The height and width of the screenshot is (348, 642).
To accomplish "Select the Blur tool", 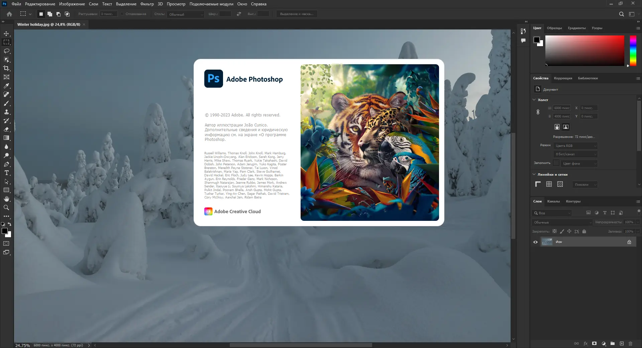I will coord(6,147).
